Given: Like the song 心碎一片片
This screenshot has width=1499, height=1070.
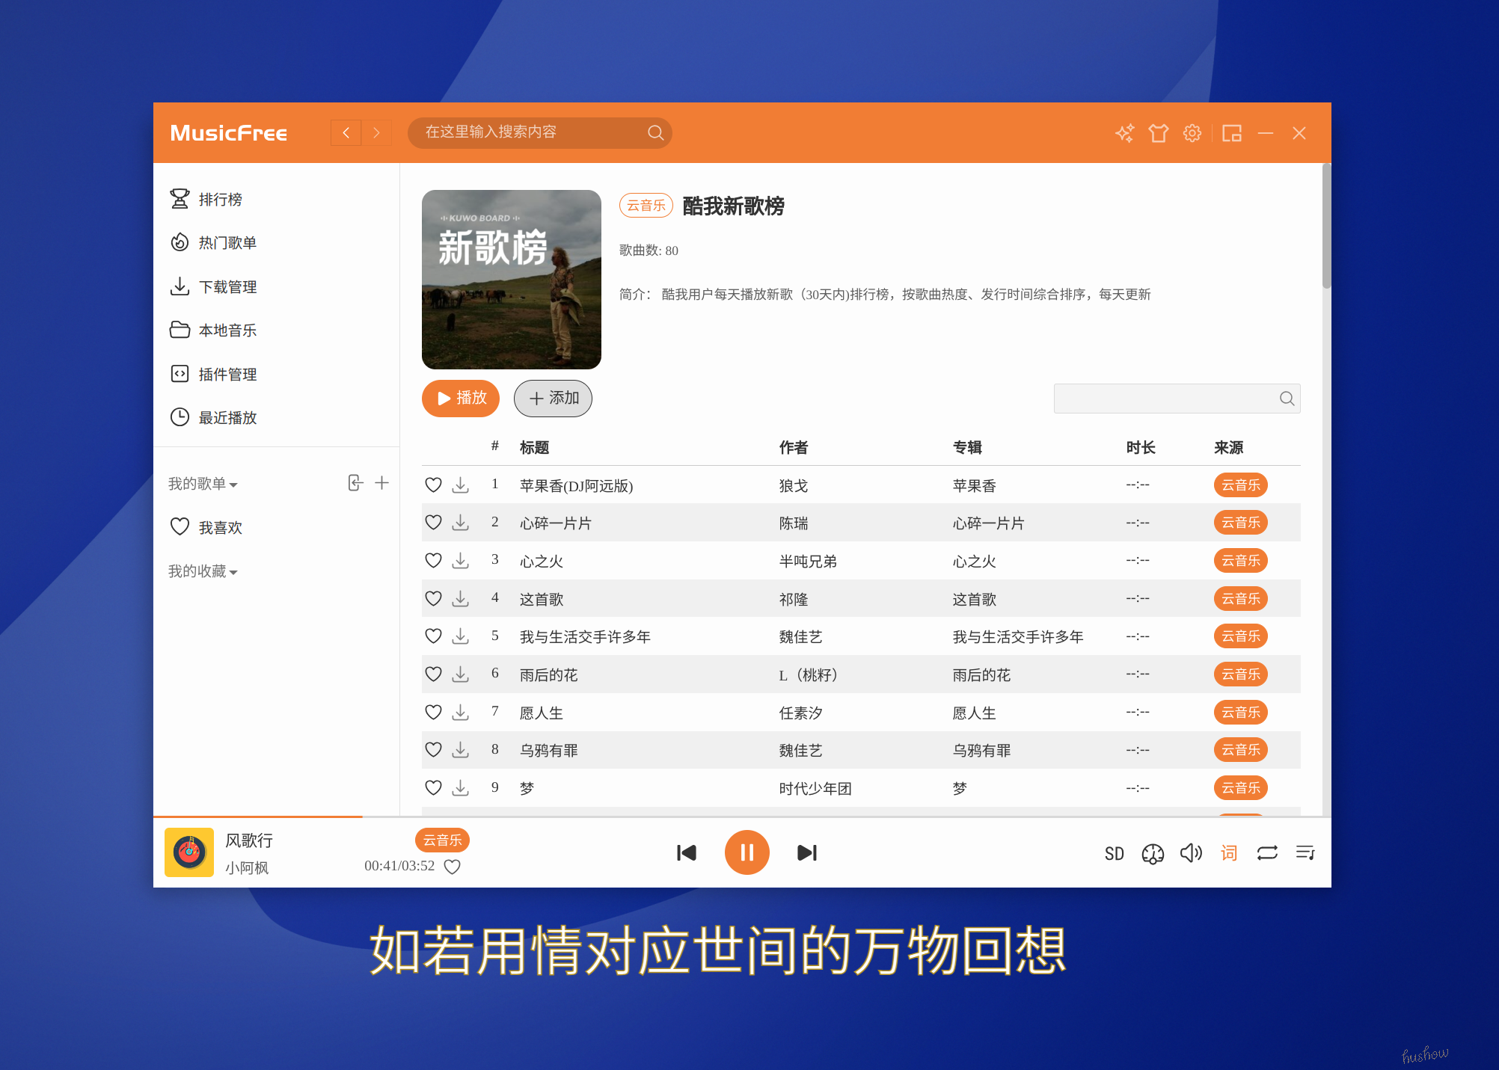Looking at the screenshot, I should [x=433, y=522].
